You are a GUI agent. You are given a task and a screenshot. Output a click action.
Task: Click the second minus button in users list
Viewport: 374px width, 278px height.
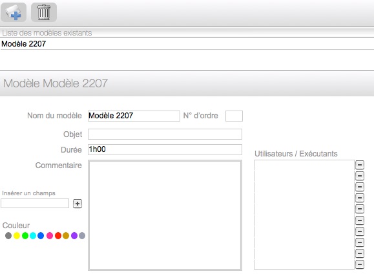(x=360, y=176)
